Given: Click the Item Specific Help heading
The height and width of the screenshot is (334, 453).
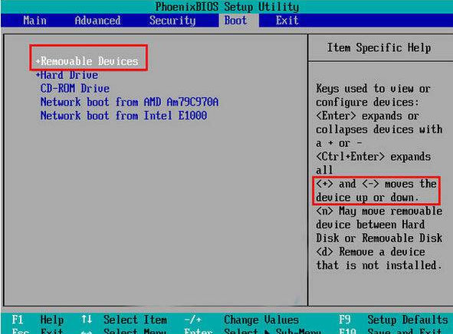Looking at the screenshot, I should pyautogui.click(x=379, y=47).
